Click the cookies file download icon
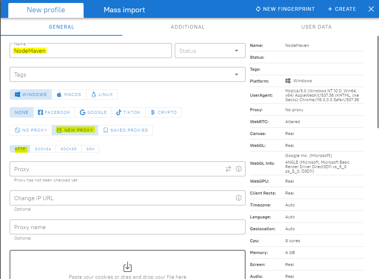This screenshot has height=279, width=379. [x=127, y=266]
